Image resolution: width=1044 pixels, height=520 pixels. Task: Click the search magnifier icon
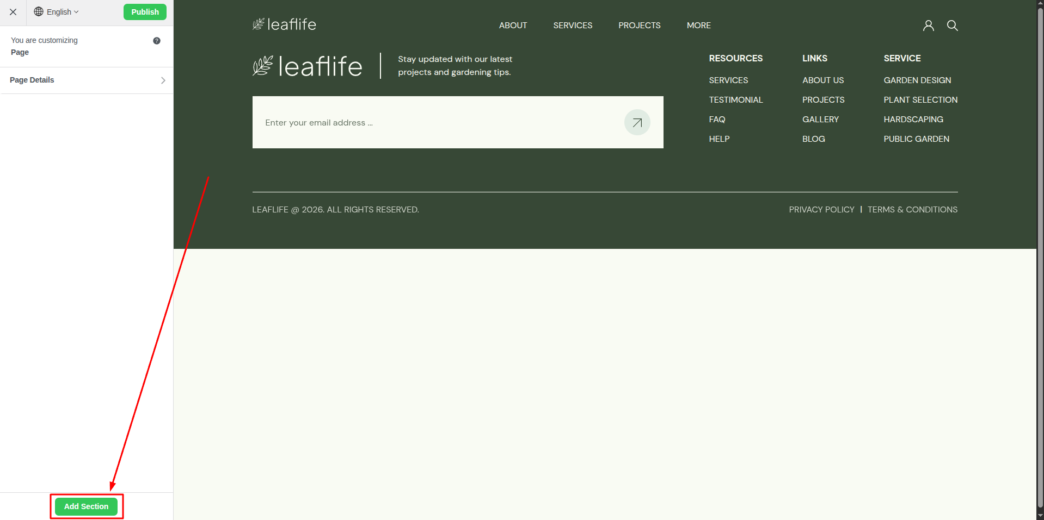(x=952, y=26)
